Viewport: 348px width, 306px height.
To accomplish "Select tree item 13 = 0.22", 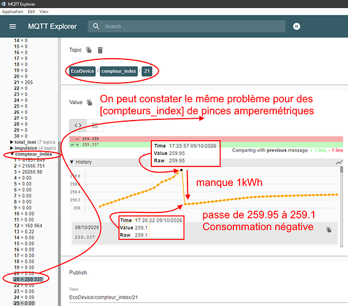I will pyautogui.click(x=24, y=231).
